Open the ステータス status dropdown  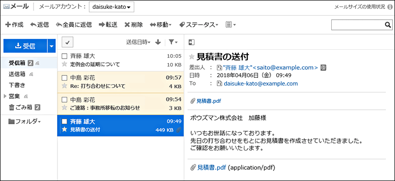pyautogui.click(x=198, y=25)
